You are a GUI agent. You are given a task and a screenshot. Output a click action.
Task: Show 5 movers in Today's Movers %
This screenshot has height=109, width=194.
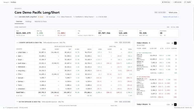pos(175,104)
